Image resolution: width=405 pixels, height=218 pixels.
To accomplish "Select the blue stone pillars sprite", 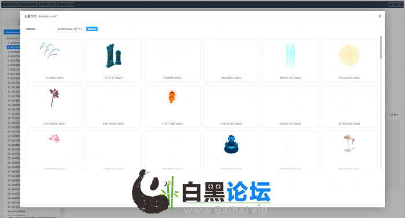I will (113, 61).
